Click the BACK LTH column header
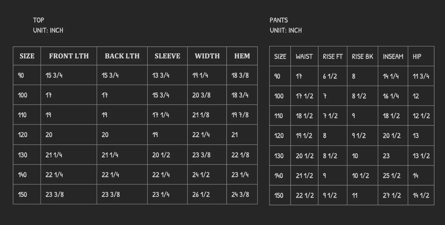The image size is (445, 225). click(x=122, y=56)
